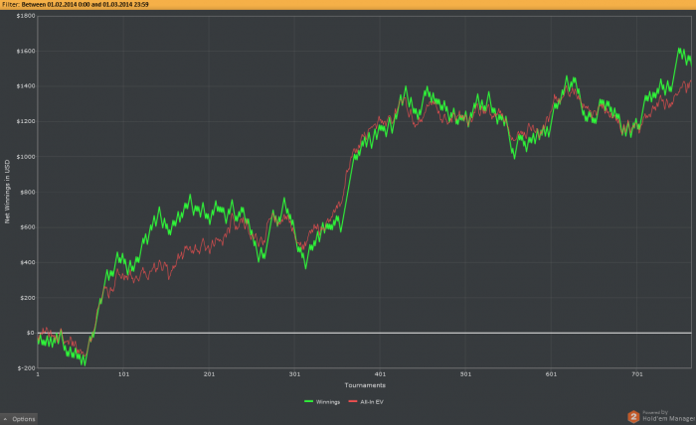Click the $600 y-axis label
Viewport: 696px width, 425px height.
click(x=27, y=227)
